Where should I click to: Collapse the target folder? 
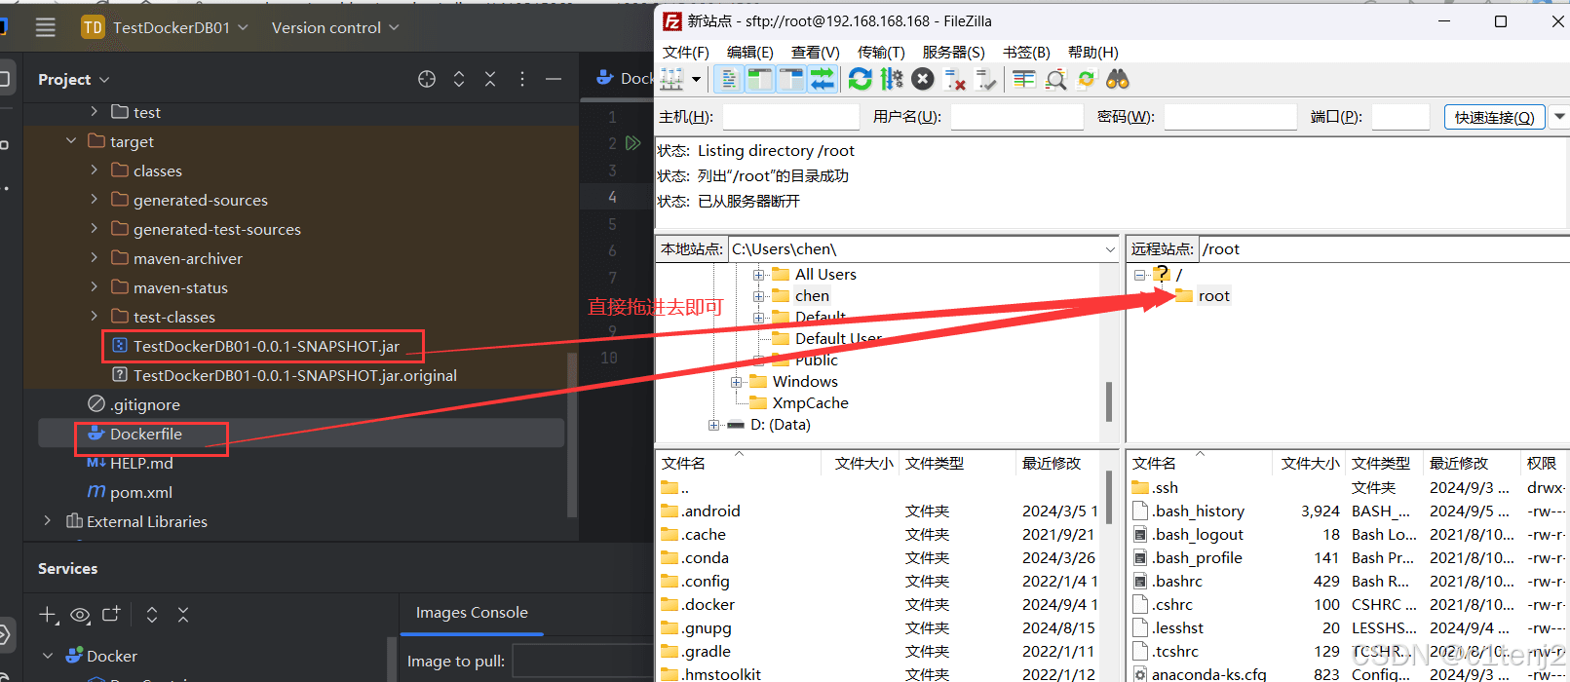click(71, 141)
